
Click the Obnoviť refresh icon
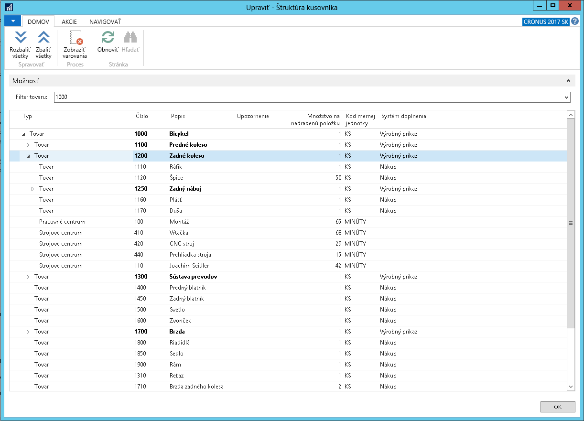108,38
